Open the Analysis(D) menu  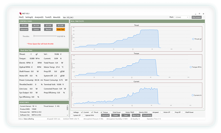point(39,17)
